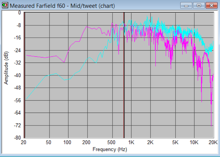Click the '-72' amplitude axis tick label
The image size is (220, 157).
tap(17, 125)
